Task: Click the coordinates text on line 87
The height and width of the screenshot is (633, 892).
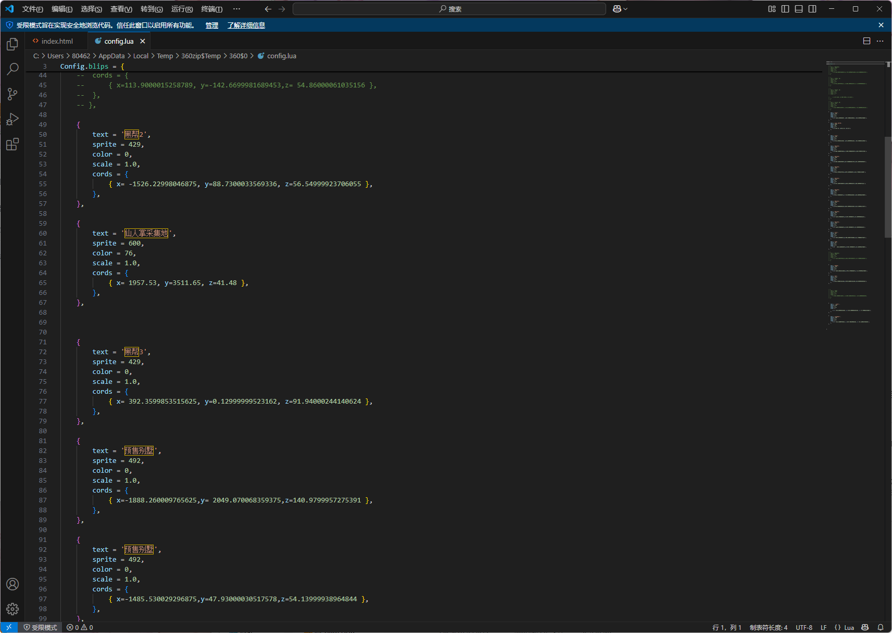Action: (241, 500)
